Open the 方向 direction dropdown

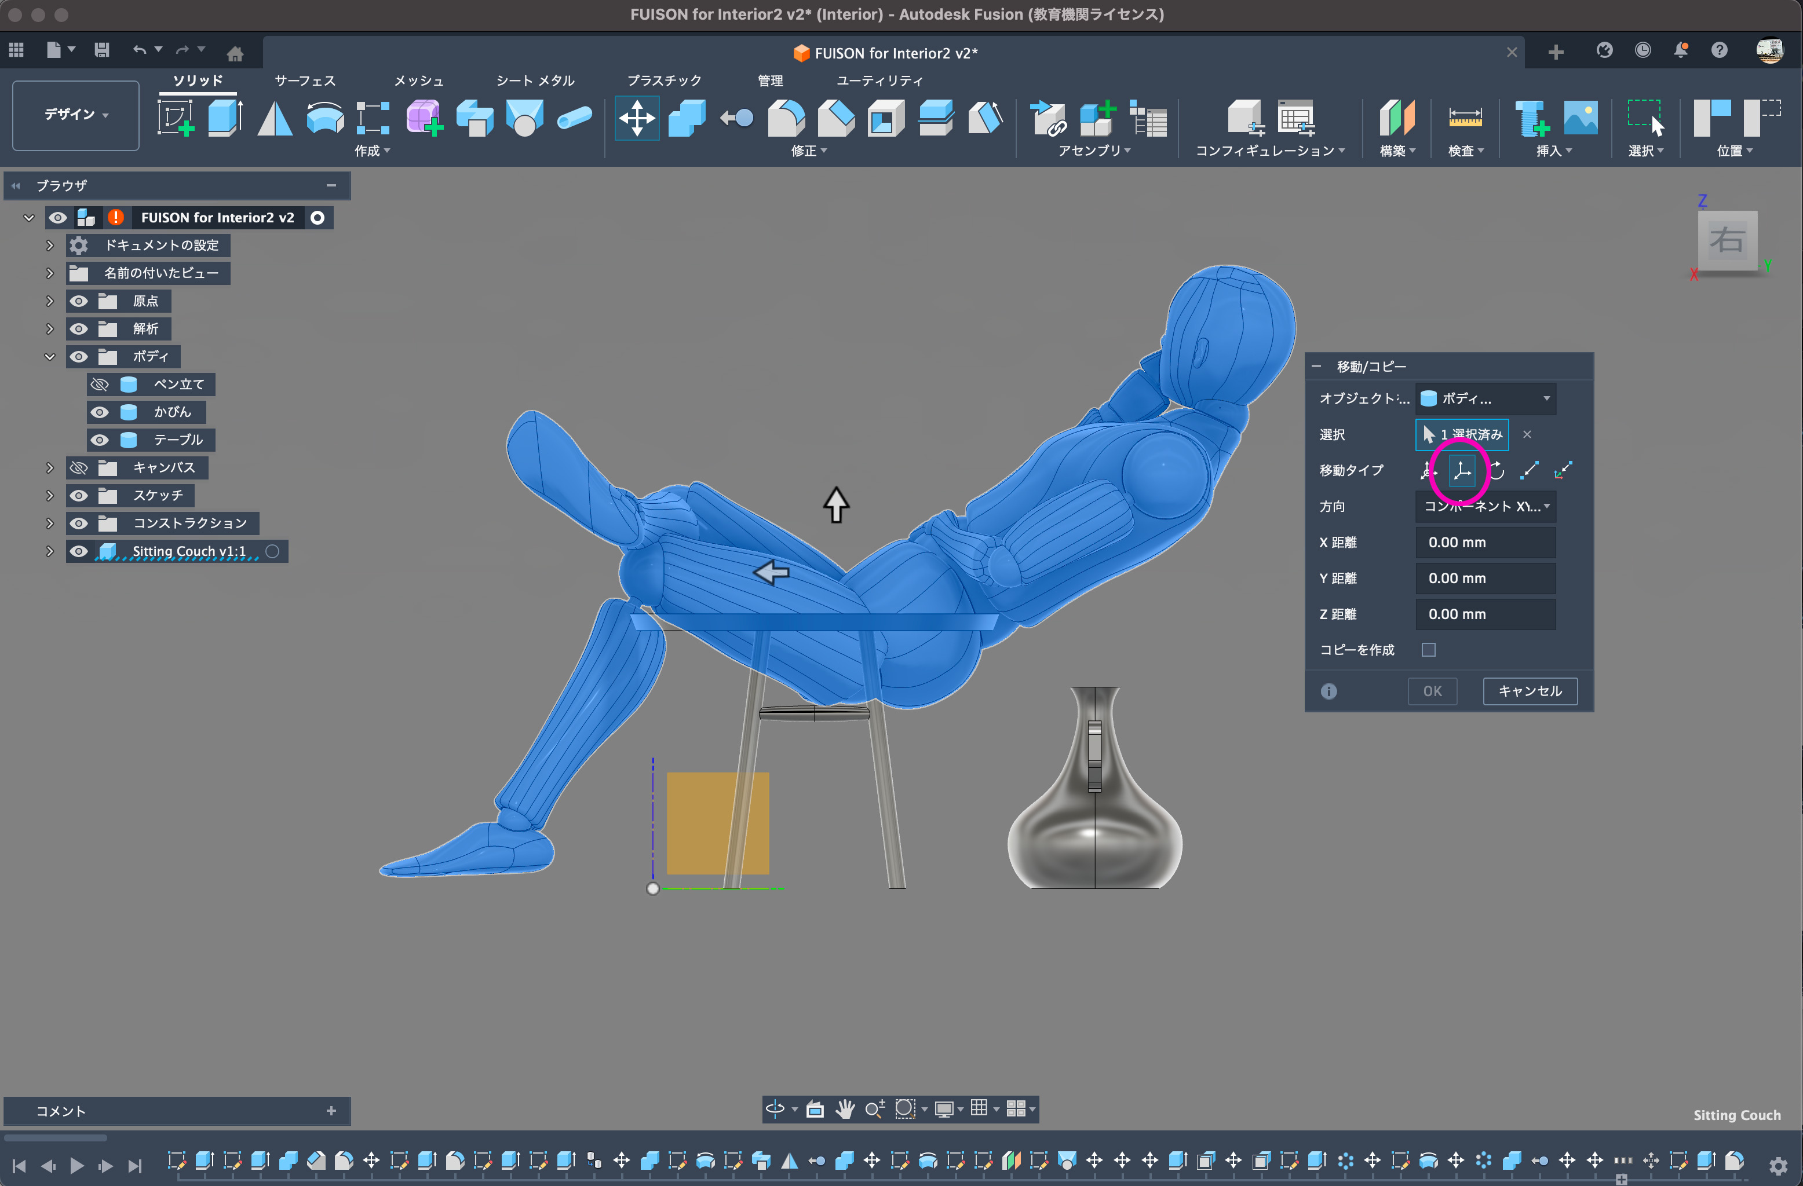(x=1485, y=506)
